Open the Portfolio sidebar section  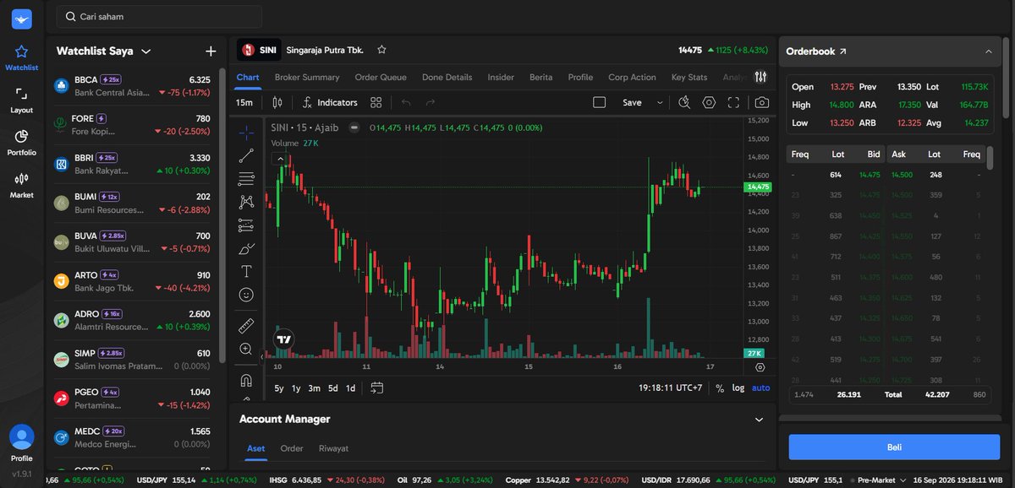[21, 142]
